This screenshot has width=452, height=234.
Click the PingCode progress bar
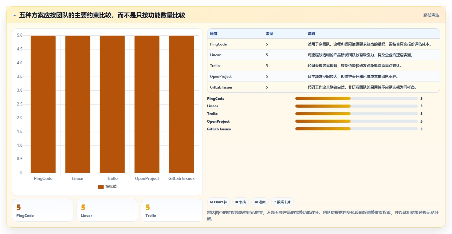click(356, 98)
